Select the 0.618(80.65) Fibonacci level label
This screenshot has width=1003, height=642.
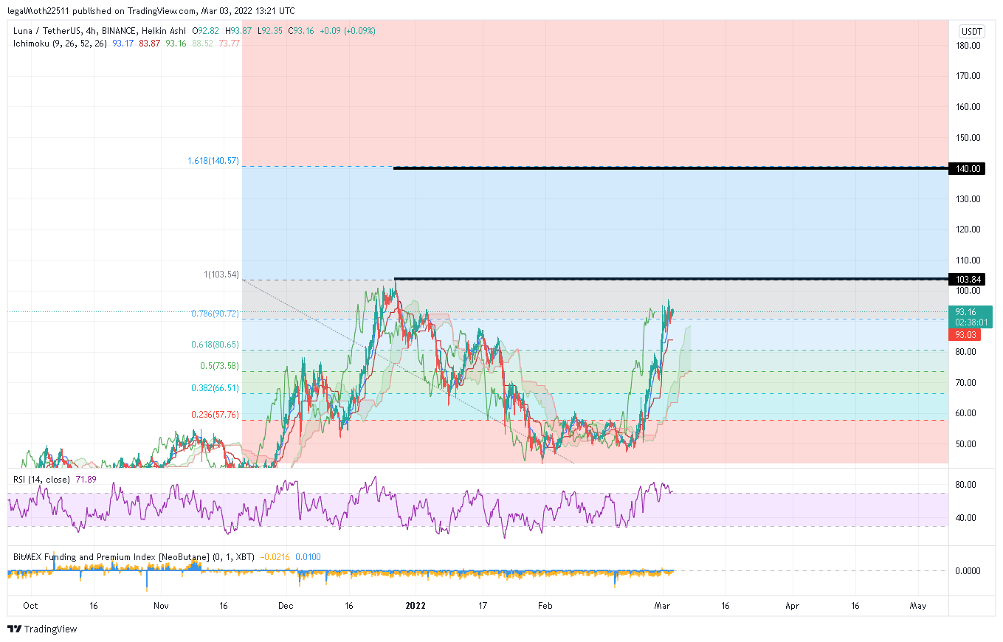215,344
